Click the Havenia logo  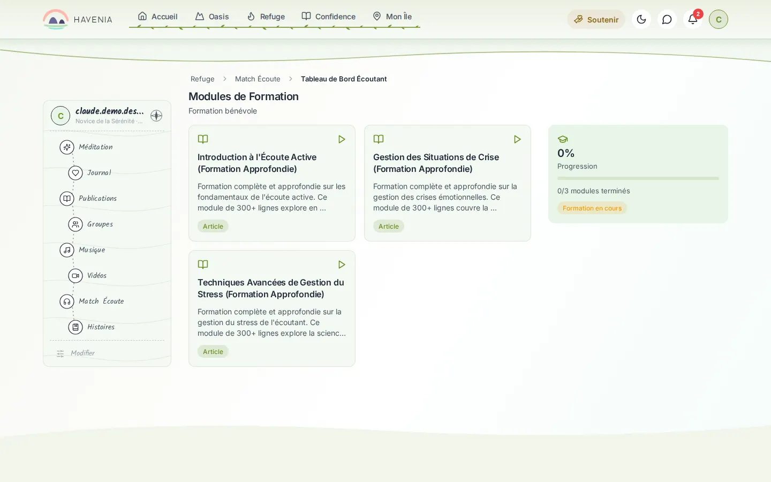point(78,19)
